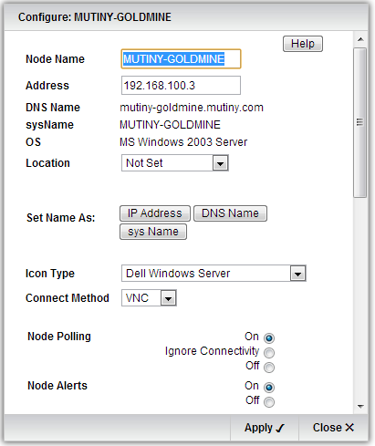Click the Apply checkmark button
This screenshot has height=446, width=375.
[265, 428]
